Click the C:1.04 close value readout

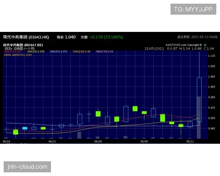tap(209, 49)
